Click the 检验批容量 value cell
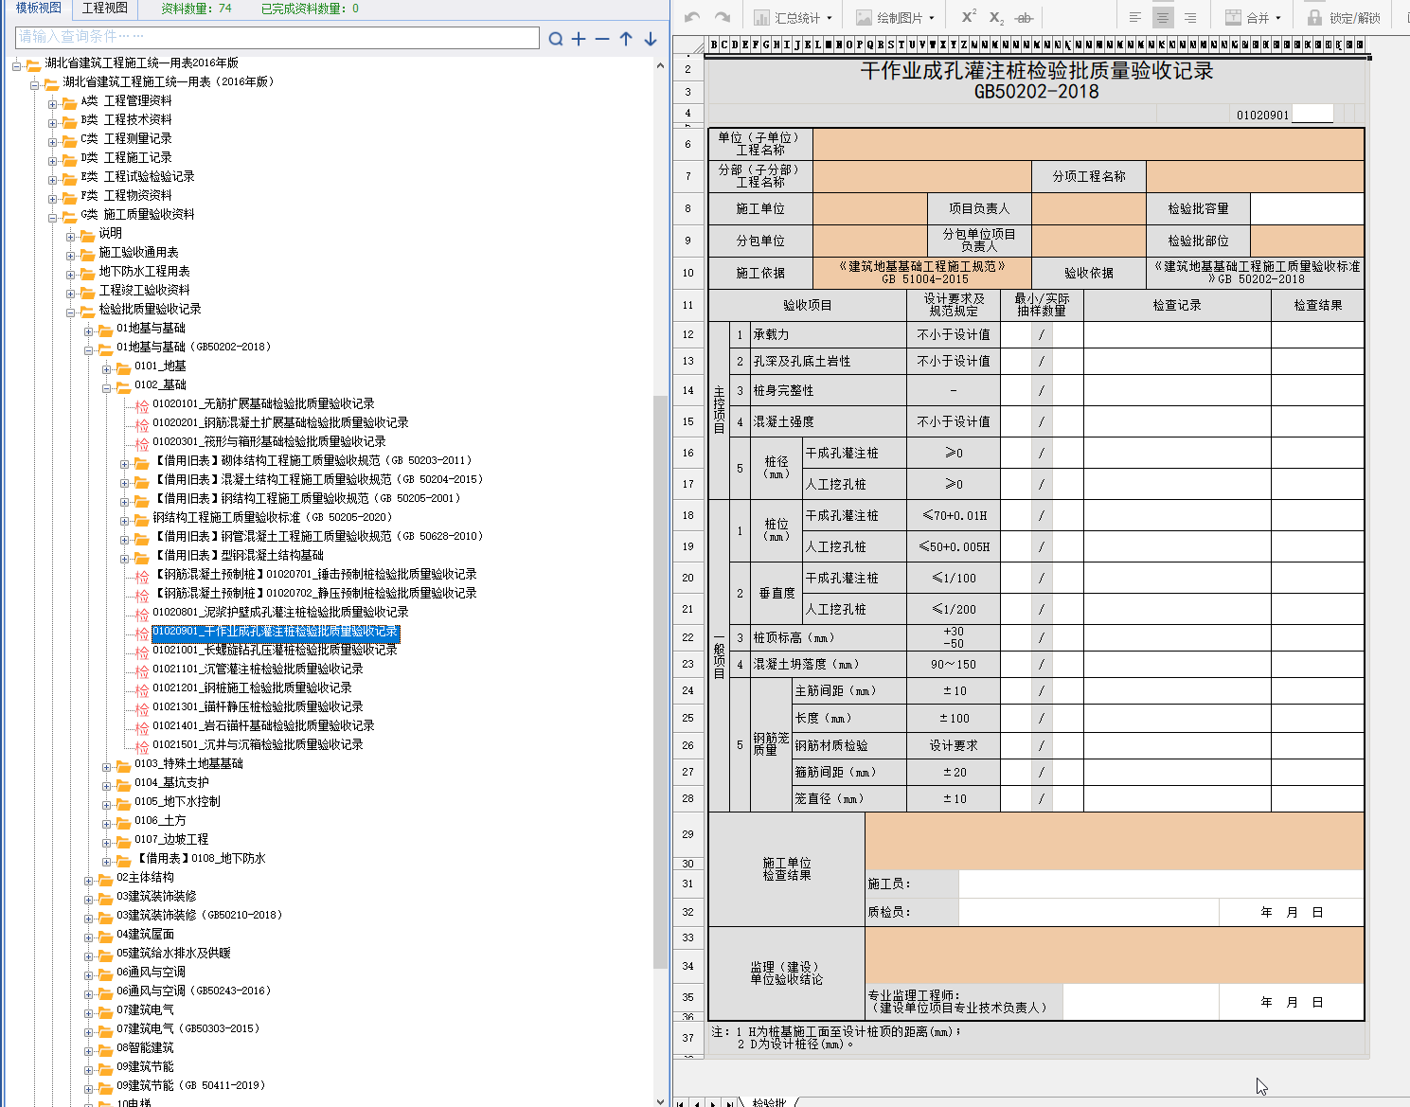 [1307, 208]
